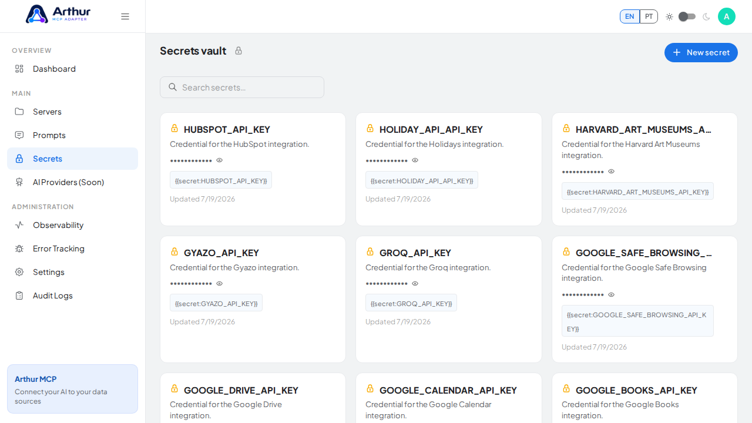The image size is (752, 423).
Task: Click the HUBSPOT_API_KEY card title
Action: tap(227, 129)
